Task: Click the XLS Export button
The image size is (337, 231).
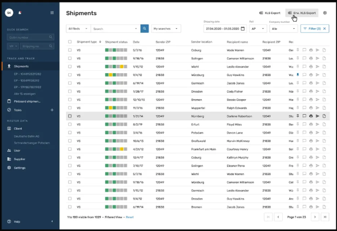Action: (x=270, y=13)
